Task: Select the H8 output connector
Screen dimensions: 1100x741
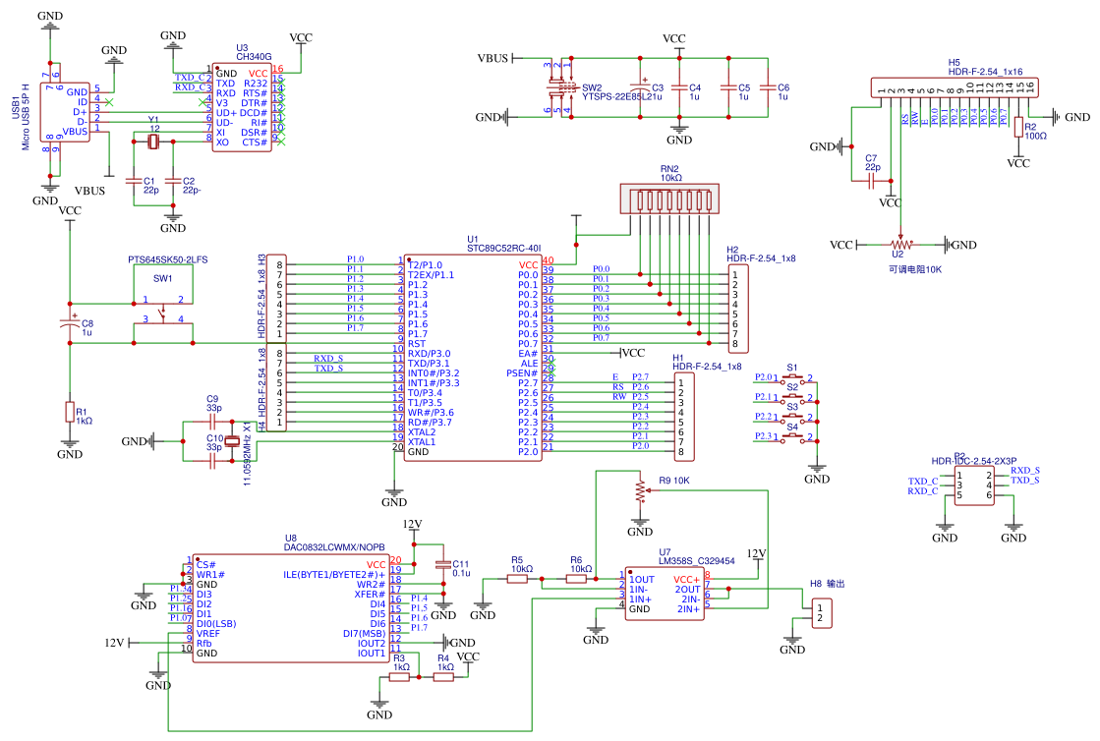Action: [x=825, y=613]
